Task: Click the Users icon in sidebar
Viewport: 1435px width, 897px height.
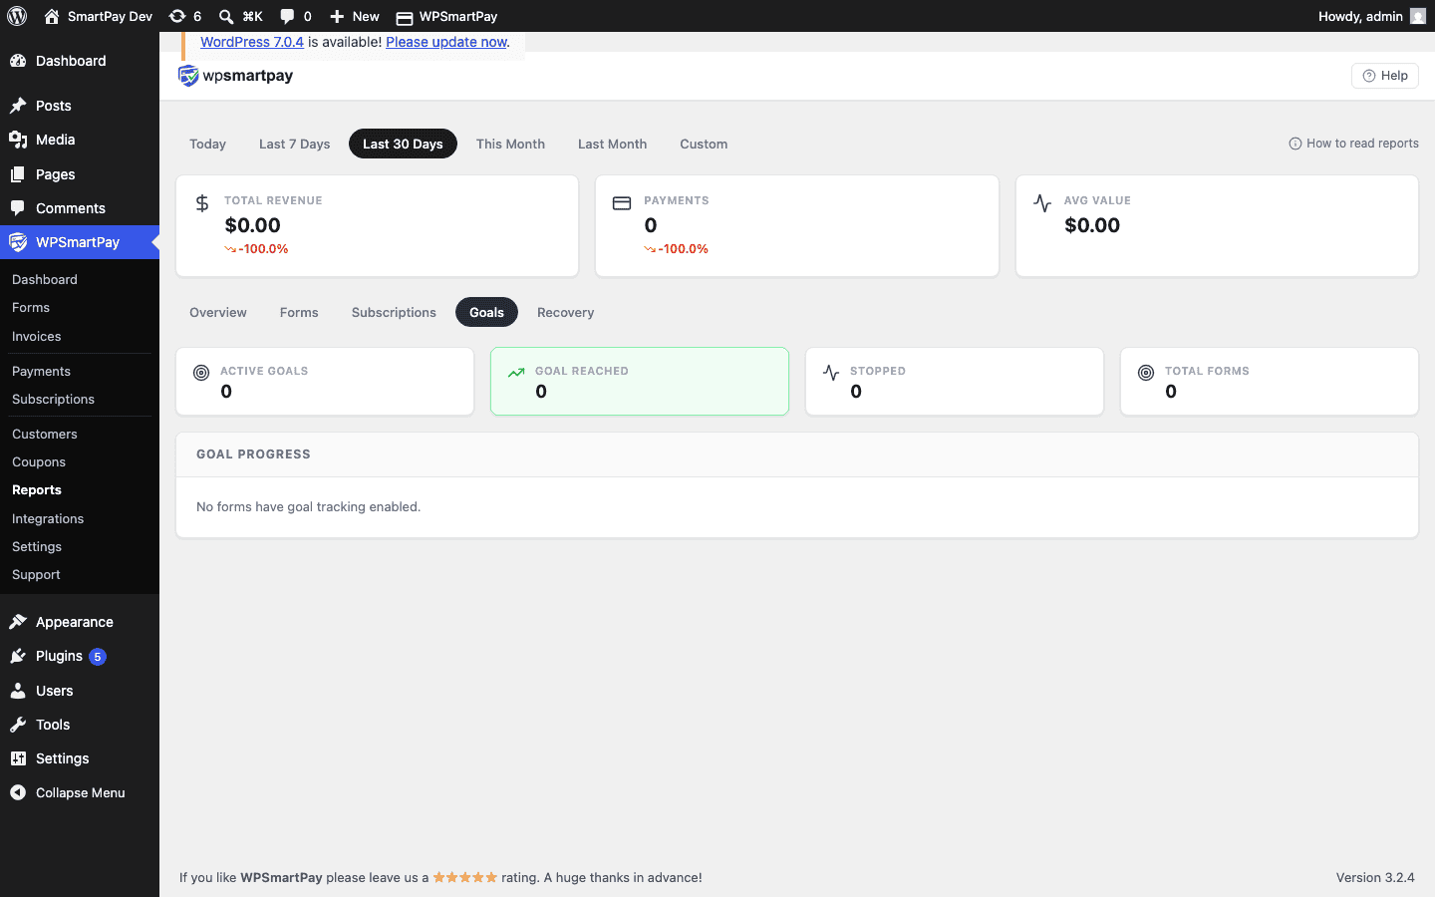Action: coord(18,691)
